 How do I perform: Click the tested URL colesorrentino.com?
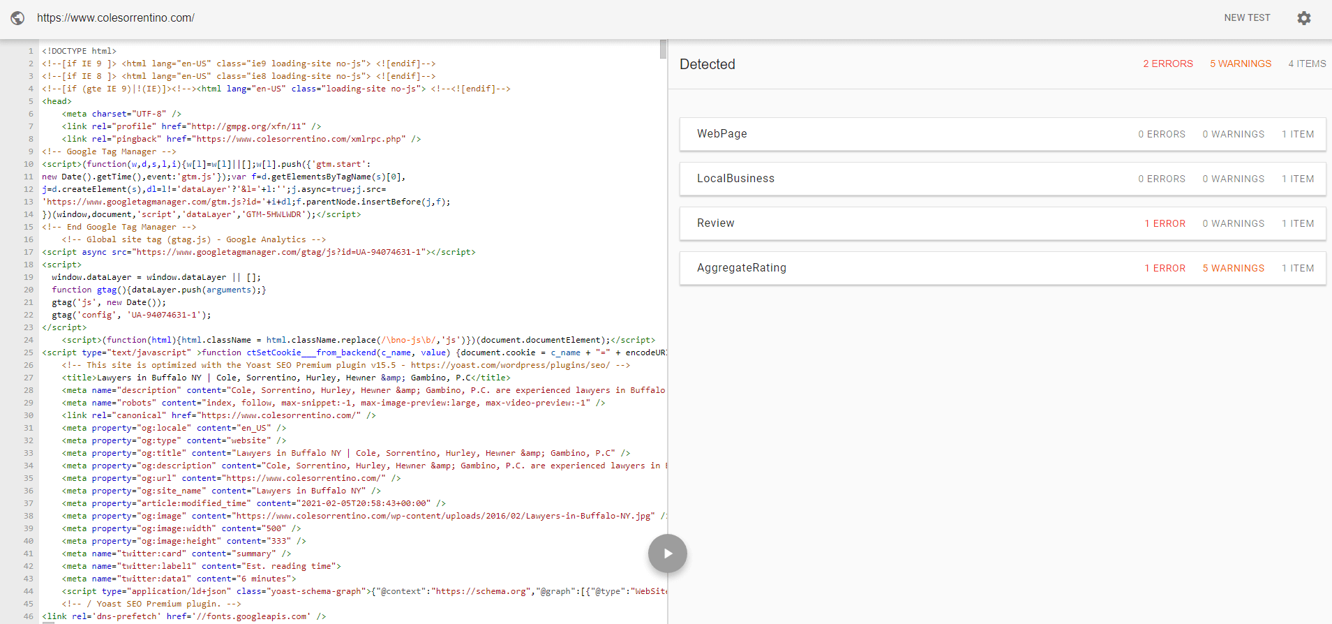pos(116,18)
